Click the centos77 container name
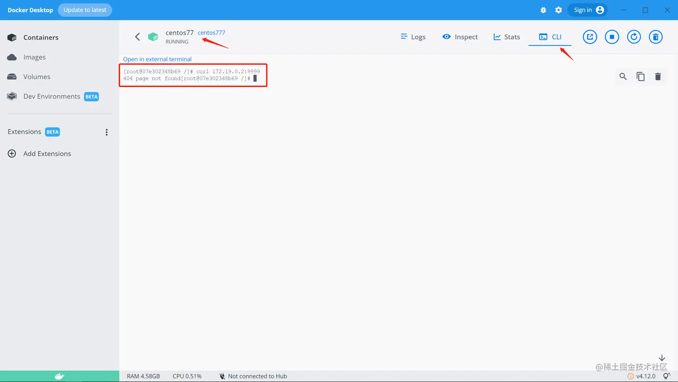 (x=179, y=33)
